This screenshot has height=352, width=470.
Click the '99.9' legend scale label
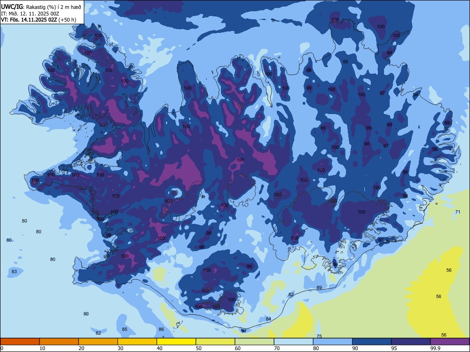point(435,348)
